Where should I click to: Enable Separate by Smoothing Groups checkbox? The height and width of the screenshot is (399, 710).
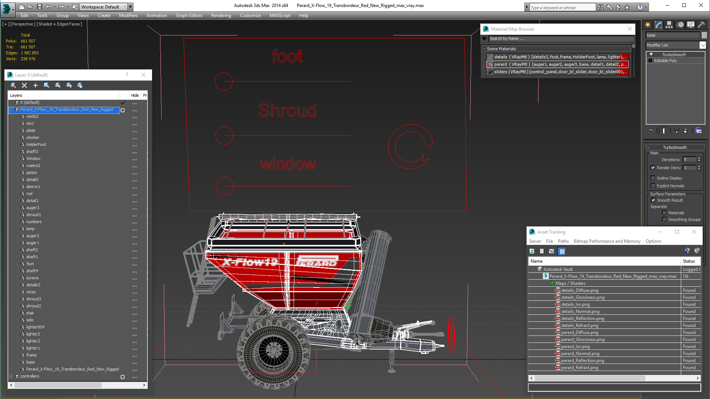[x=665, y=219]
